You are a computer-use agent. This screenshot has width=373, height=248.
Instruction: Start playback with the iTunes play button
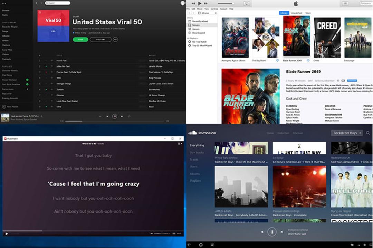(x=200, y=3)
